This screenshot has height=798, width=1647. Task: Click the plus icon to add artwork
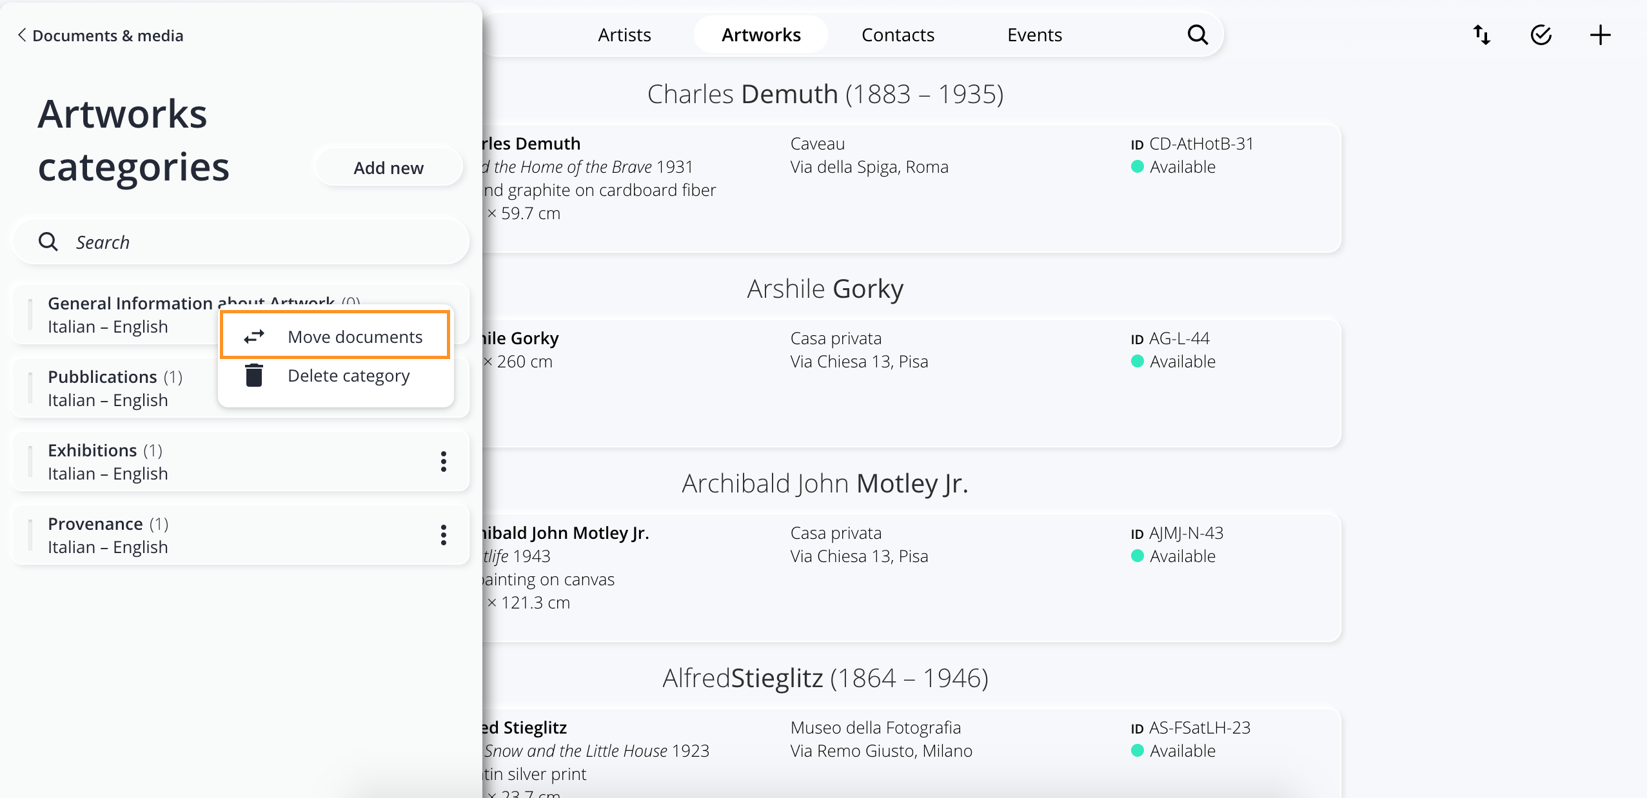1601,35
